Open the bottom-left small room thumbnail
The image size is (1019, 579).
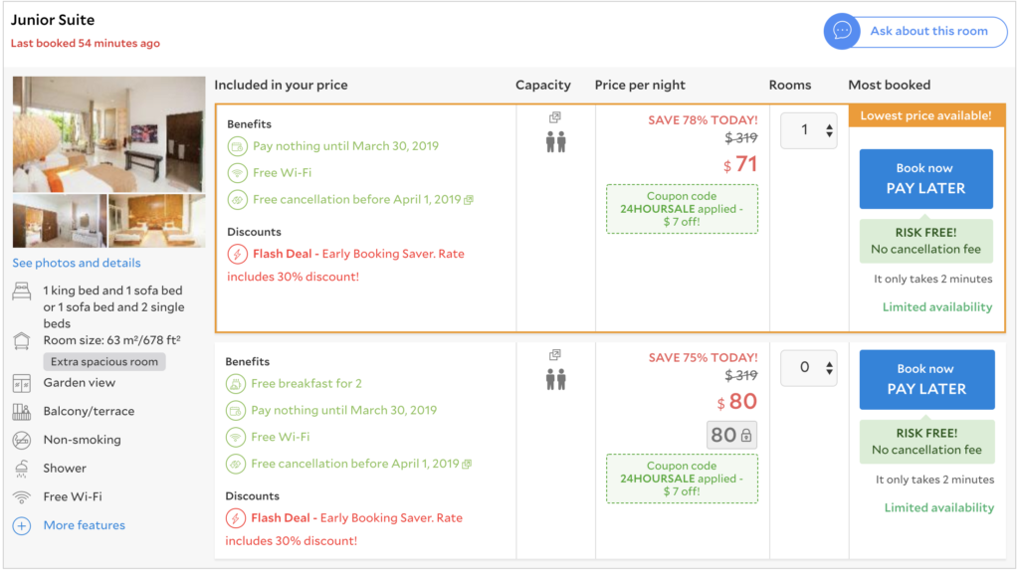click(58, 221)
